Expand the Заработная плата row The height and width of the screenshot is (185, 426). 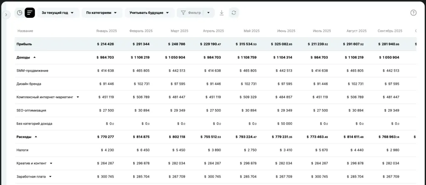coord(50,177)
